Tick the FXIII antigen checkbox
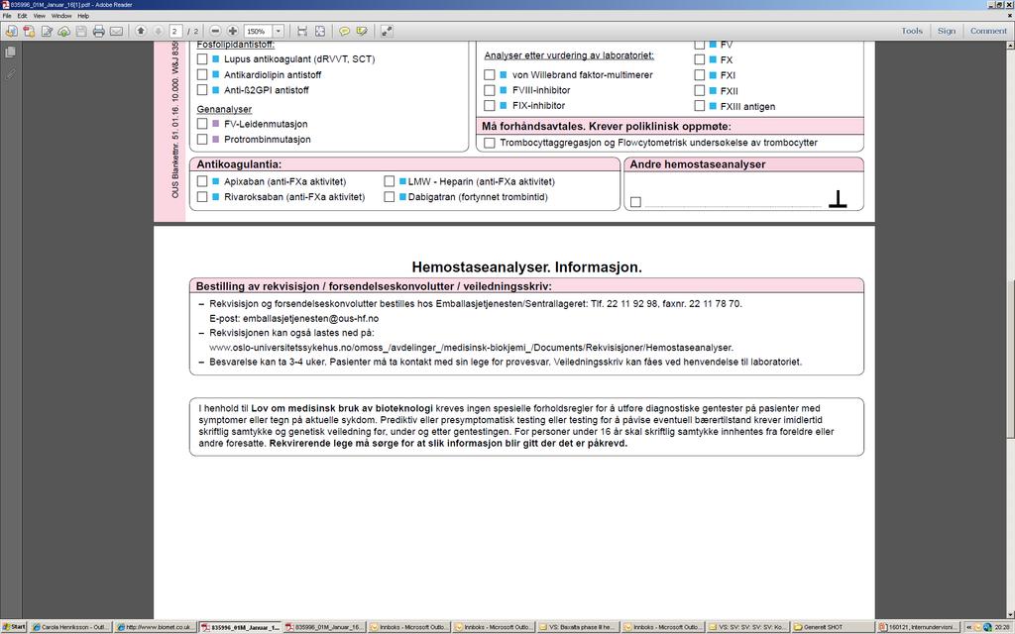Image resolution: width=1015 pixels, height=634 pixels. 700,105
